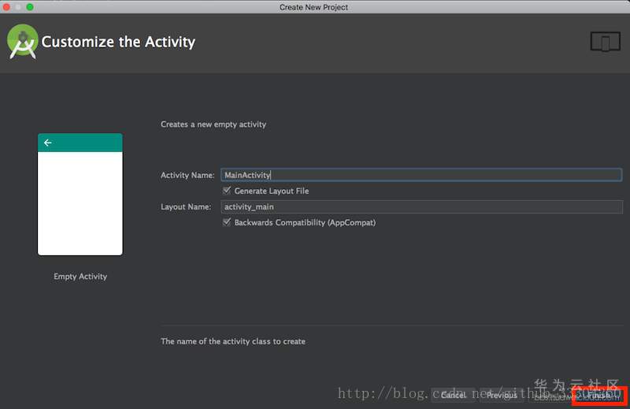
Task: Click the Android Studio logo icon
Action: [23, 42]
